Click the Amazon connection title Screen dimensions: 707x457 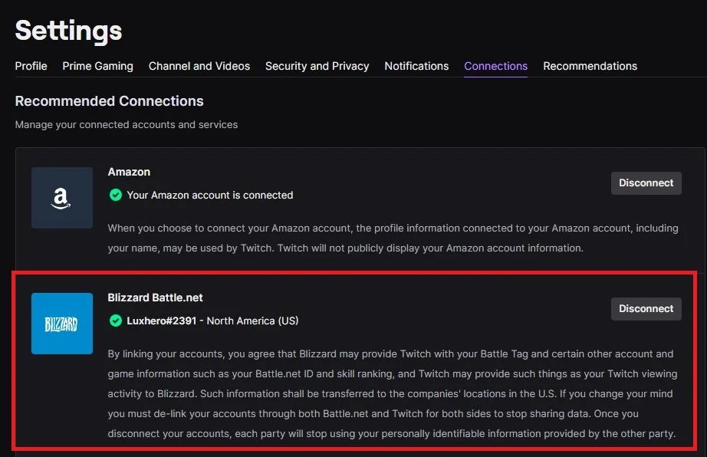(x=129, y=172)
